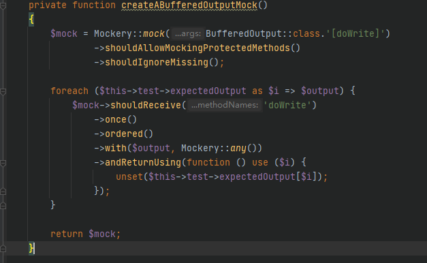Click the fold end marker at final closing brace

3,249
